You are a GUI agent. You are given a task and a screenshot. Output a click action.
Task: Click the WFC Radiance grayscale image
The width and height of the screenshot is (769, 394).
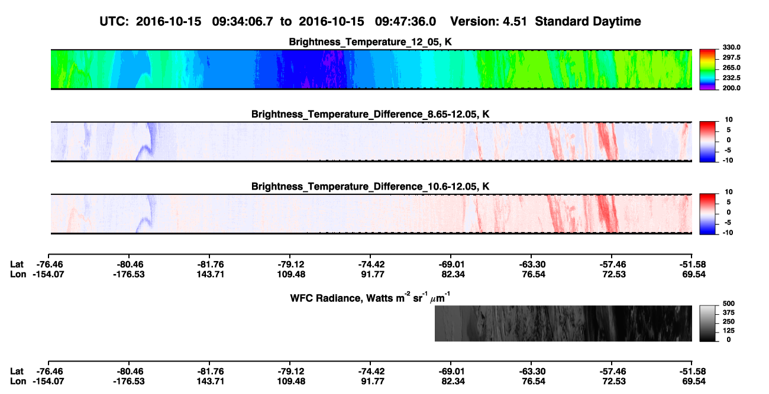(x=563, y=323)
